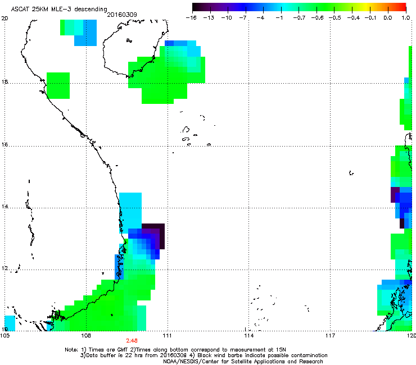Click the -16 color scale label
The image size is (416, 365).
[191, 18]
